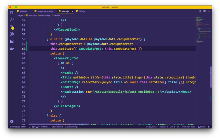Click the closing </PleaseSignIn> tag on line 72

coord(67,106)
